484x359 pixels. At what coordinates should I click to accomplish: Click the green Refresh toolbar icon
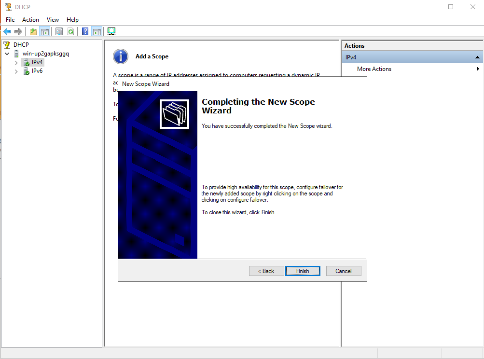click(x=70, y=31)
